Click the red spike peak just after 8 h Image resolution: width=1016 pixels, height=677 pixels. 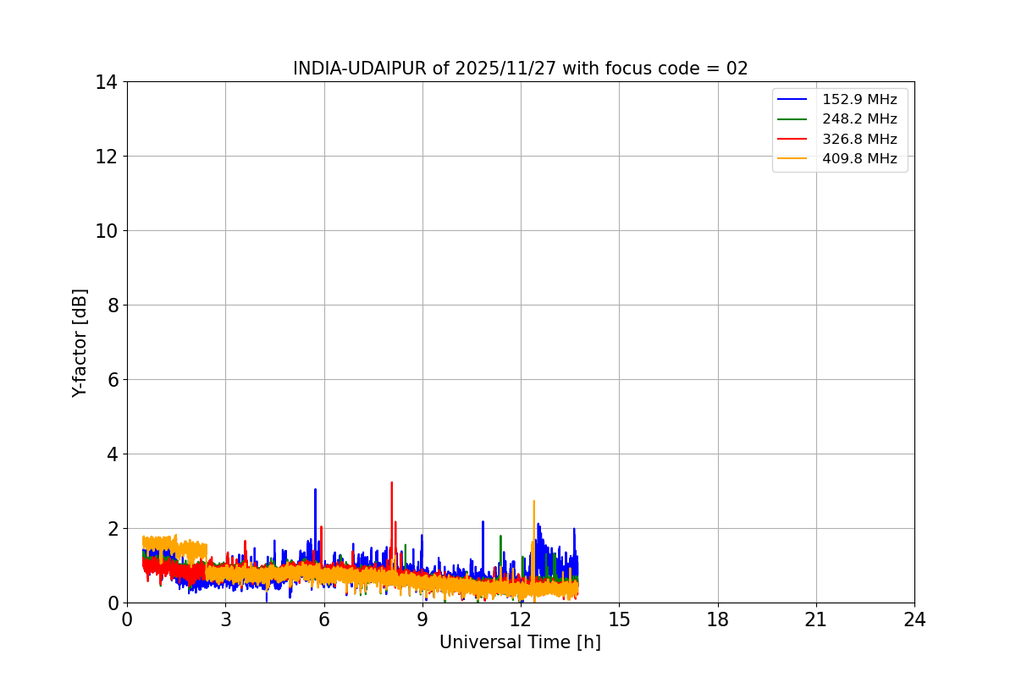pyautogui.click(x=391, y=483)
